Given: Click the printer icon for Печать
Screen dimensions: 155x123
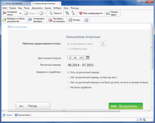Looking at the screenshot, I should (70, 20).
